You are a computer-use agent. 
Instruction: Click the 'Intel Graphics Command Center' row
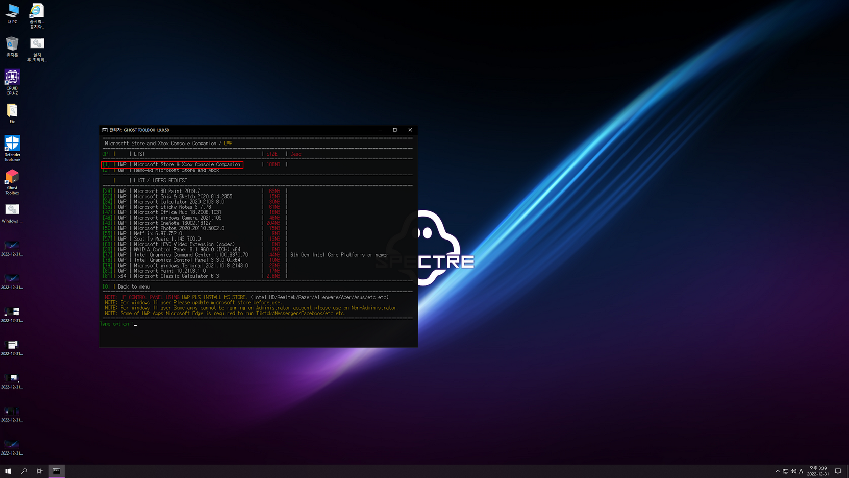point(245,255)
